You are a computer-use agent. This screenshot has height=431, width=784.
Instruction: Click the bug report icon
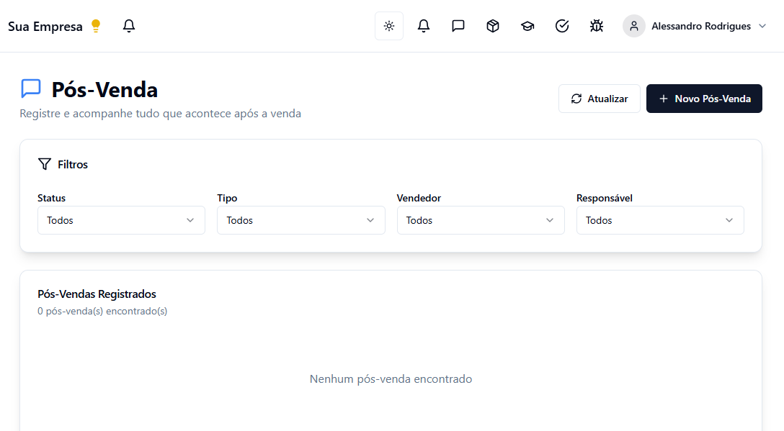pyautogui.click(x=597, y=26)
